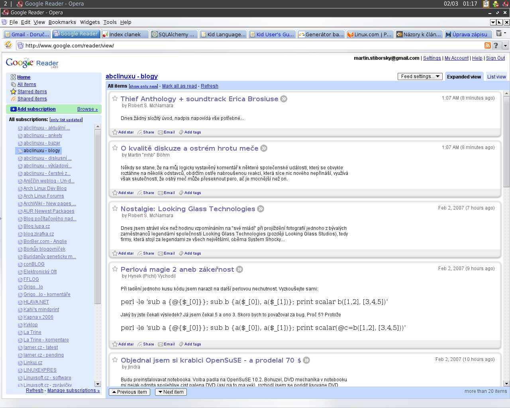
Task: Add star below the O kvalitě diskuze item
Action: [123, 193]
